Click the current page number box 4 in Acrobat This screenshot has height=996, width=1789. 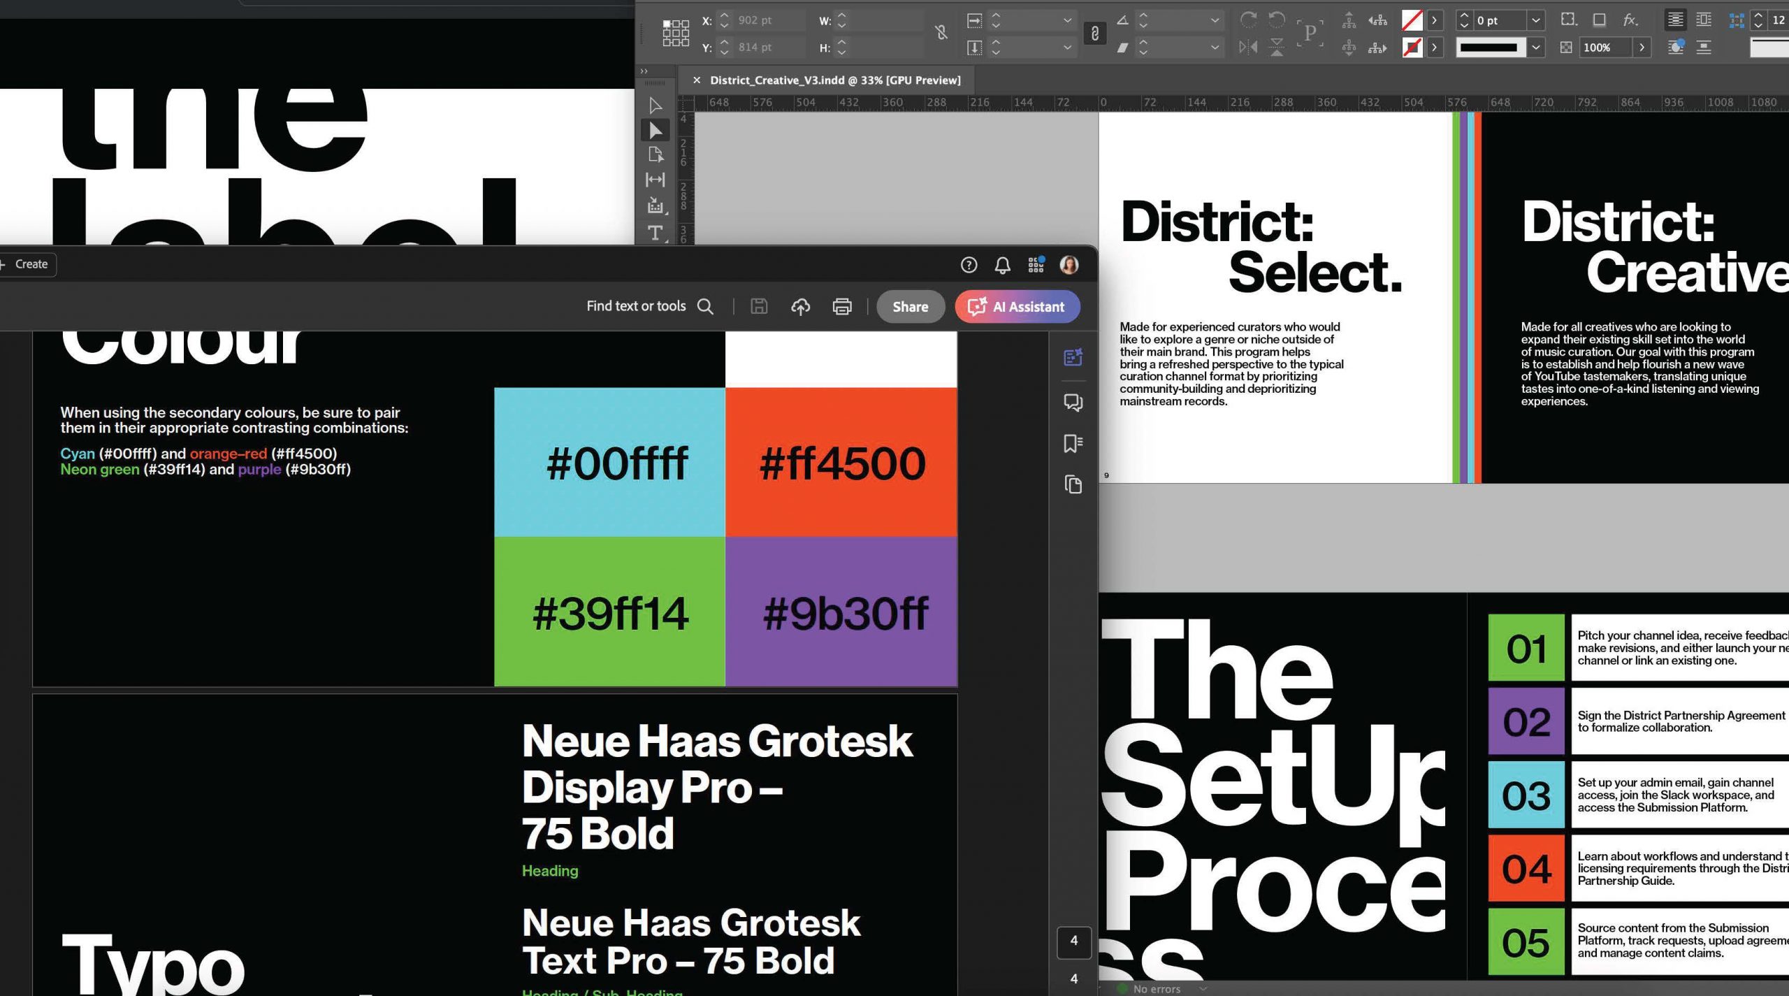coord(1073,941)
